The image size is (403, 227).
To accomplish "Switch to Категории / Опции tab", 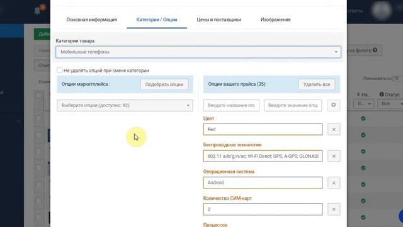I will coord(157,20).
